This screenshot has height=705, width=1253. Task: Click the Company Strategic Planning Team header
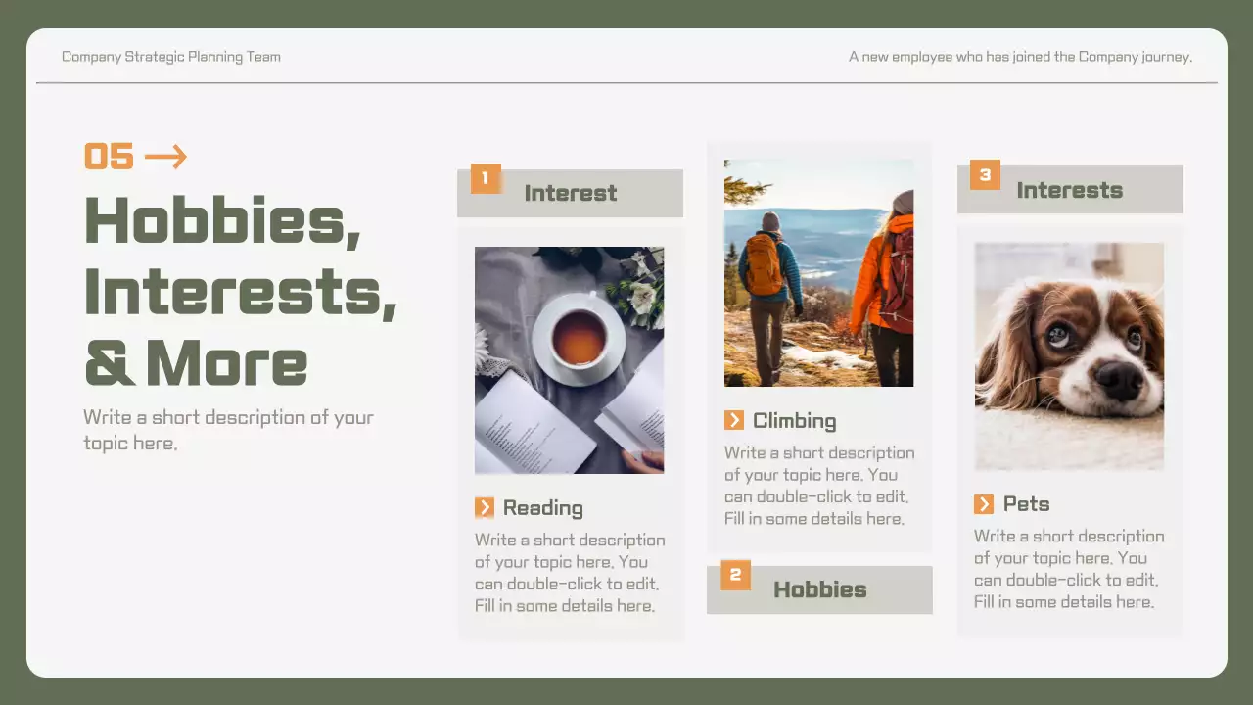171,57
